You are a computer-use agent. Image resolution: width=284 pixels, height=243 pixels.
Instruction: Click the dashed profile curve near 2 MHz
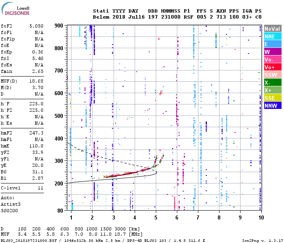(x=93, y=155)
